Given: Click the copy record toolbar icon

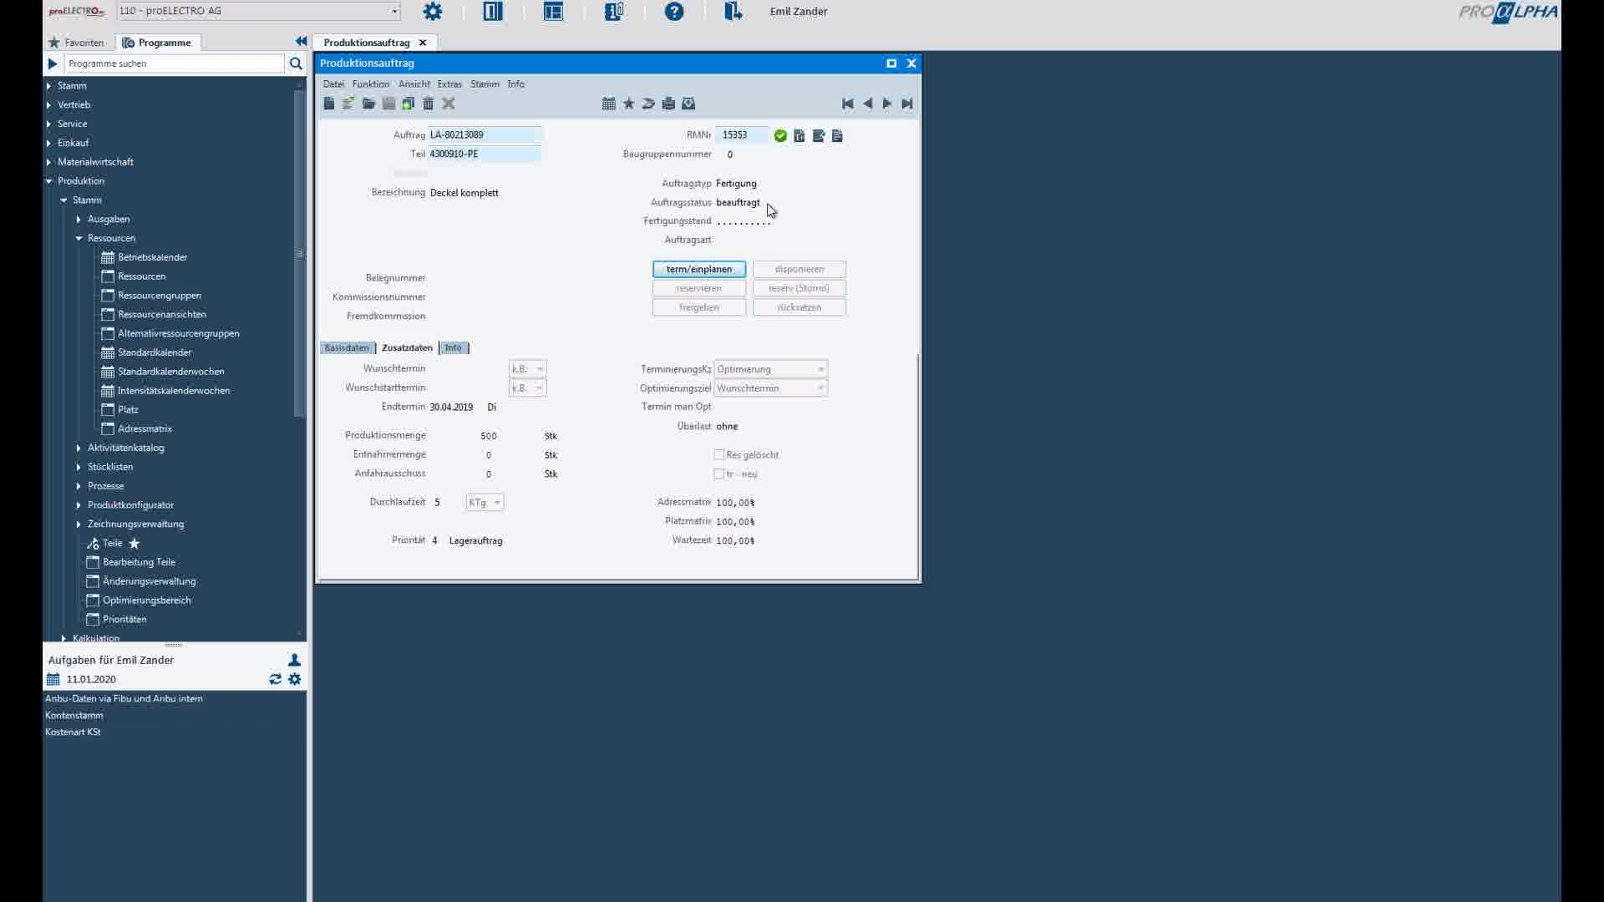Looking at the screenshot, I should (409, 104).
